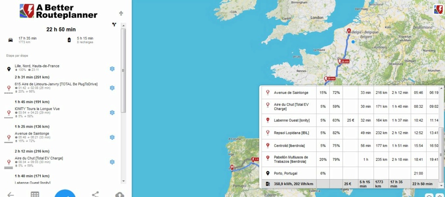
Task: Click table pin icon for Repsol Lopidana
Action: click(268, 132)
